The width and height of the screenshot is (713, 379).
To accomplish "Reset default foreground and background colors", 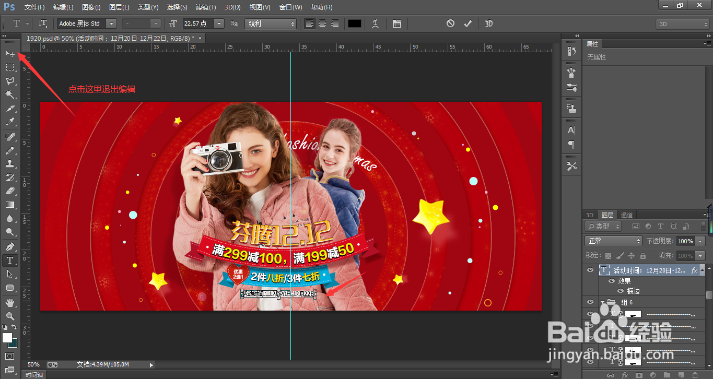I will 5,327.
